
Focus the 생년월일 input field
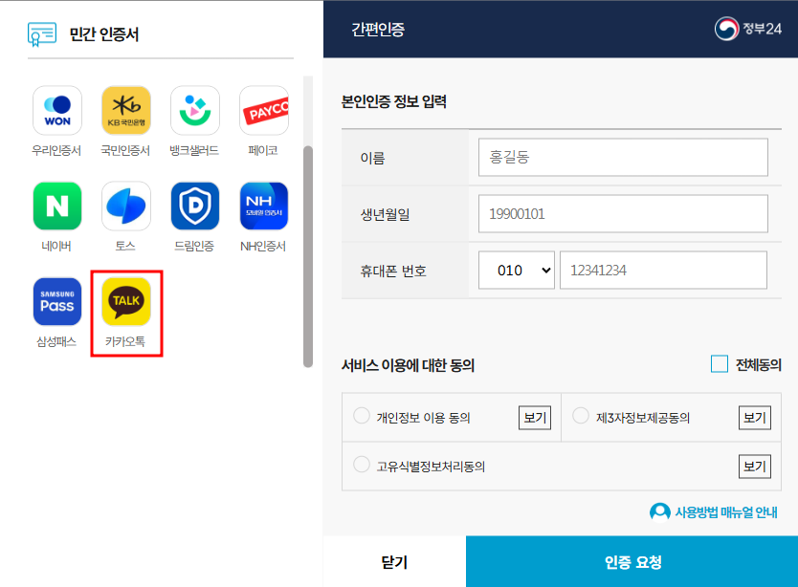pyautogui.click(x=623, y=213)
